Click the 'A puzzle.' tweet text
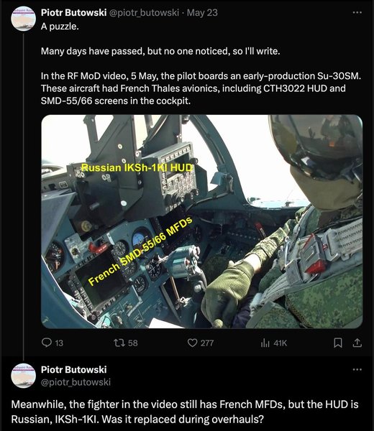Viewport: 374px width, 431px height. pos(60,27)
